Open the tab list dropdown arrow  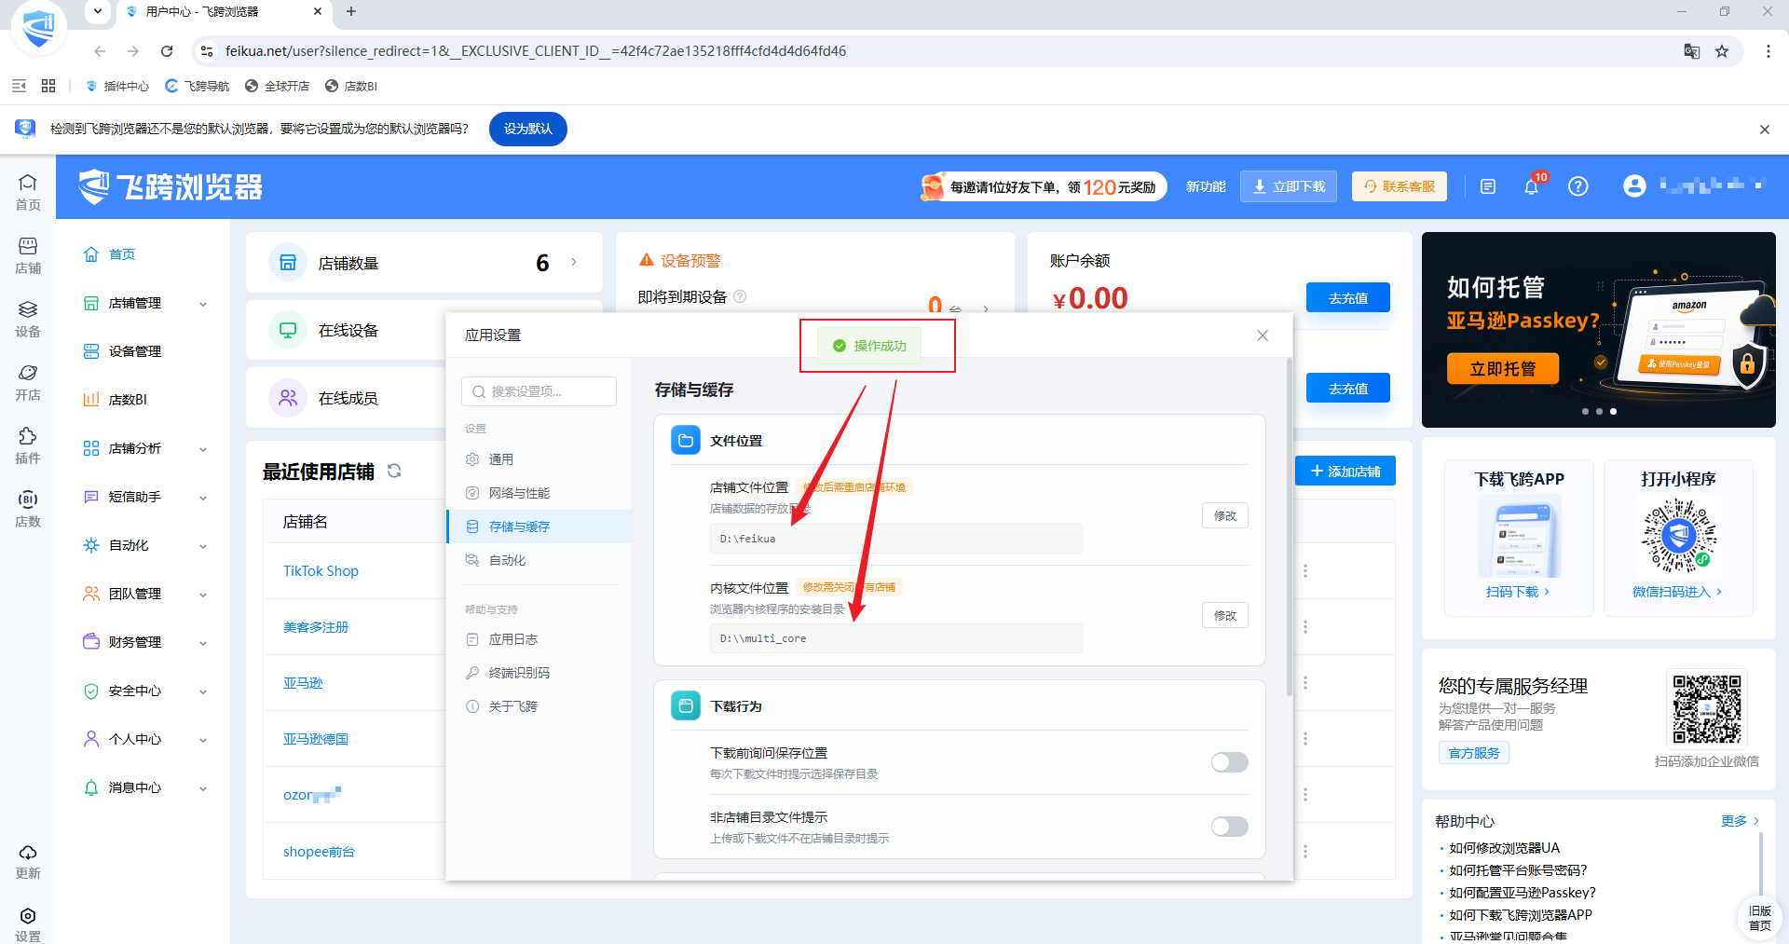98,11
